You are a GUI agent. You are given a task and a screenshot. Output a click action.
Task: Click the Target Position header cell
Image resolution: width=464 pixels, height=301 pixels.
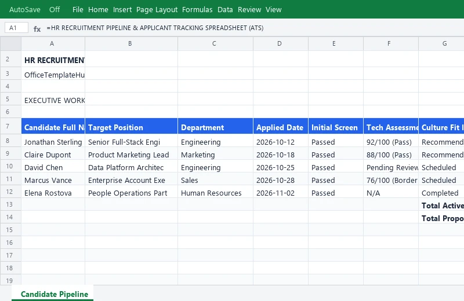(x=132, y=126)
